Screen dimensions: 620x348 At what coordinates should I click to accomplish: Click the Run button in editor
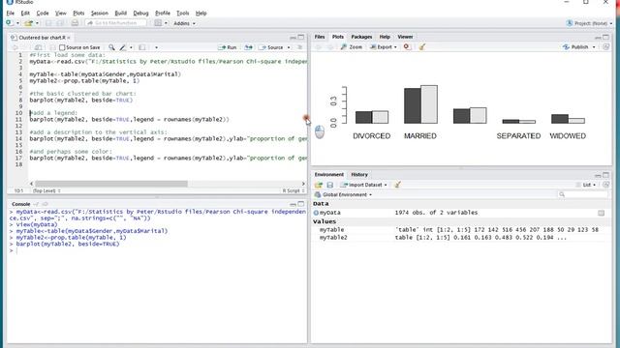coord(228,47)
